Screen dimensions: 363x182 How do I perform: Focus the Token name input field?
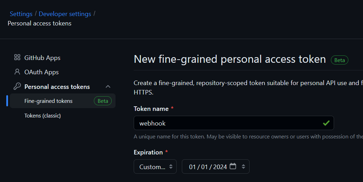[x=227, y=123]
